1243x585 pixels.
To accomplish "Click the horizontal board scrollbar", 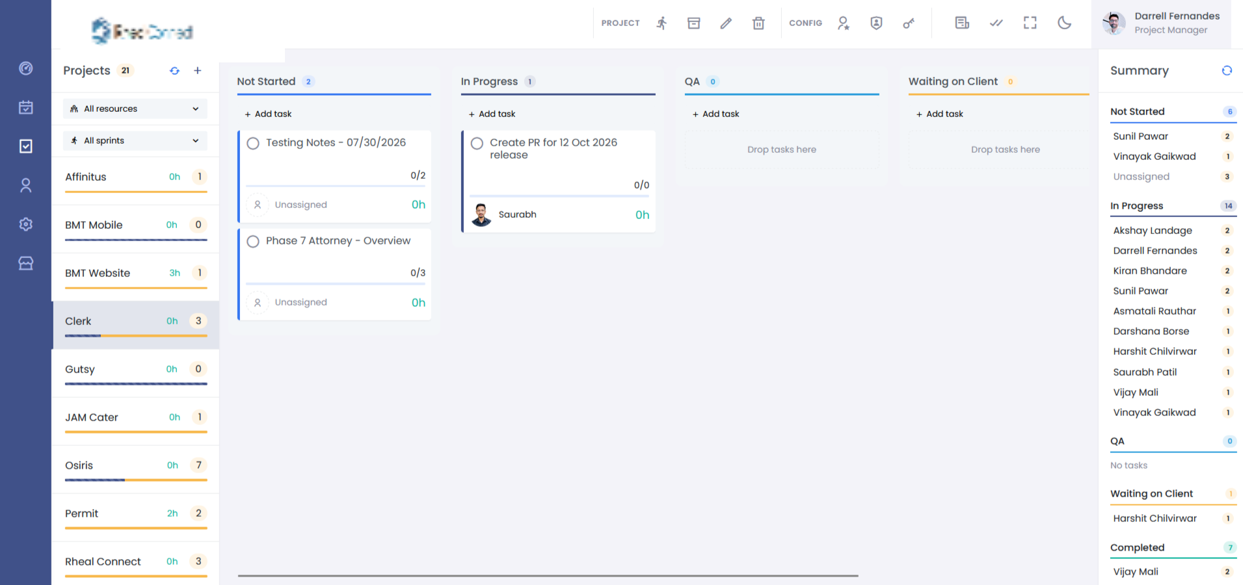I will (x=548, y=575).
